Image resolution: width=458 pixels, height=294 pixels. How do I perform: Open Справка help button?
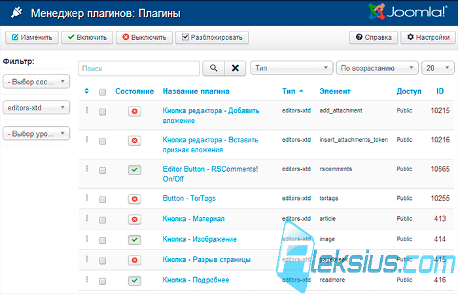point(374,37)
